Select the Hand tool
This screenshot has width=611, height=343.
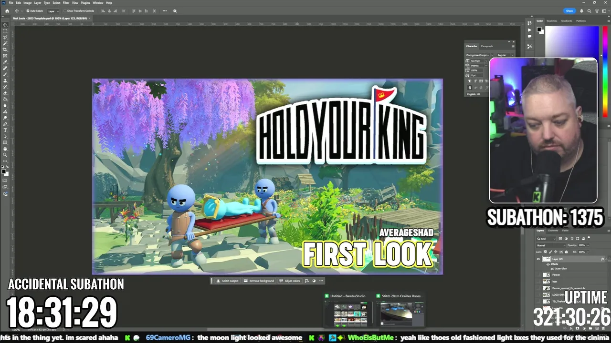(5, 149)
